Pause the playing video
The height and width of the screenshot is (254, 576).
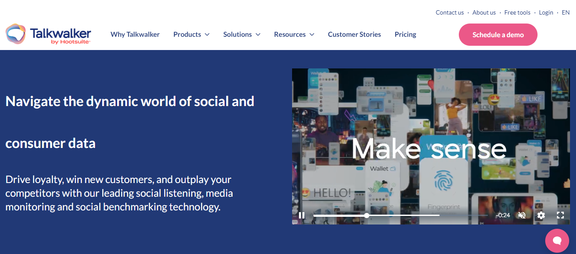pos(301,215)
